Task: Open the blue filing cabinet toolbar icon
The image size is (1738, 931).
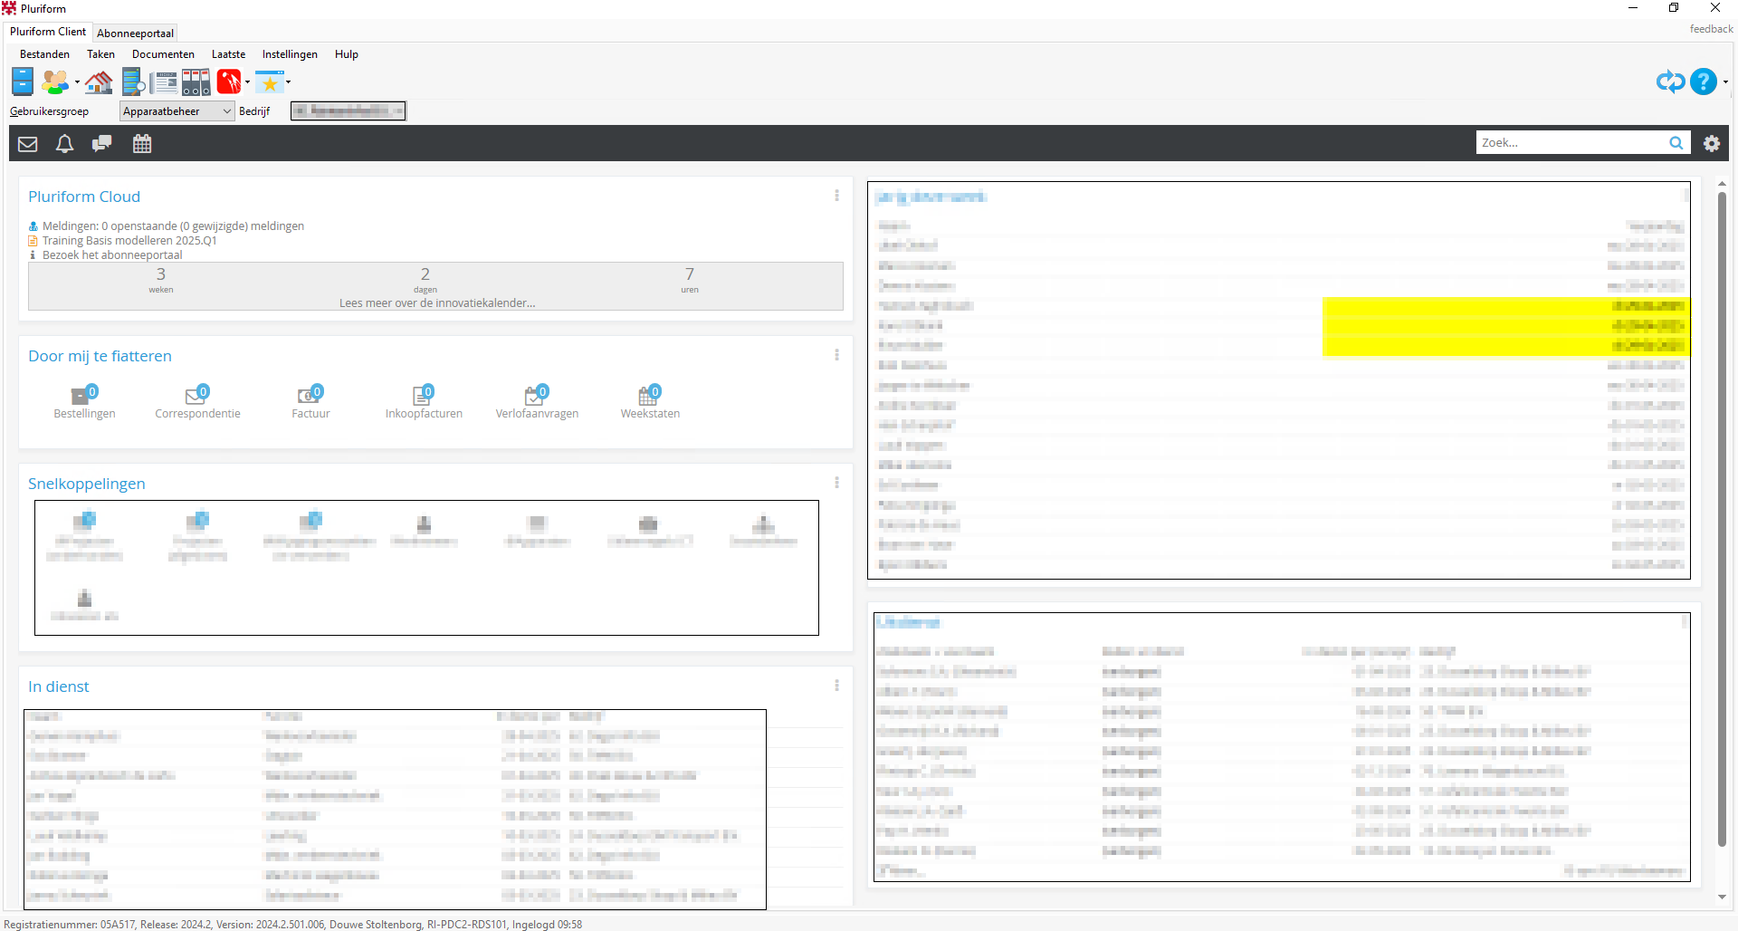Action: point(23,82)
